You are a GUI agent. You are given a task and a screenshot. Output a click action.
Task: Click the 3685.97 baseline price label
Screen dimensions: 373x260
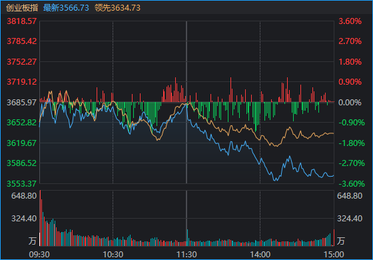[x=22, y=103]
